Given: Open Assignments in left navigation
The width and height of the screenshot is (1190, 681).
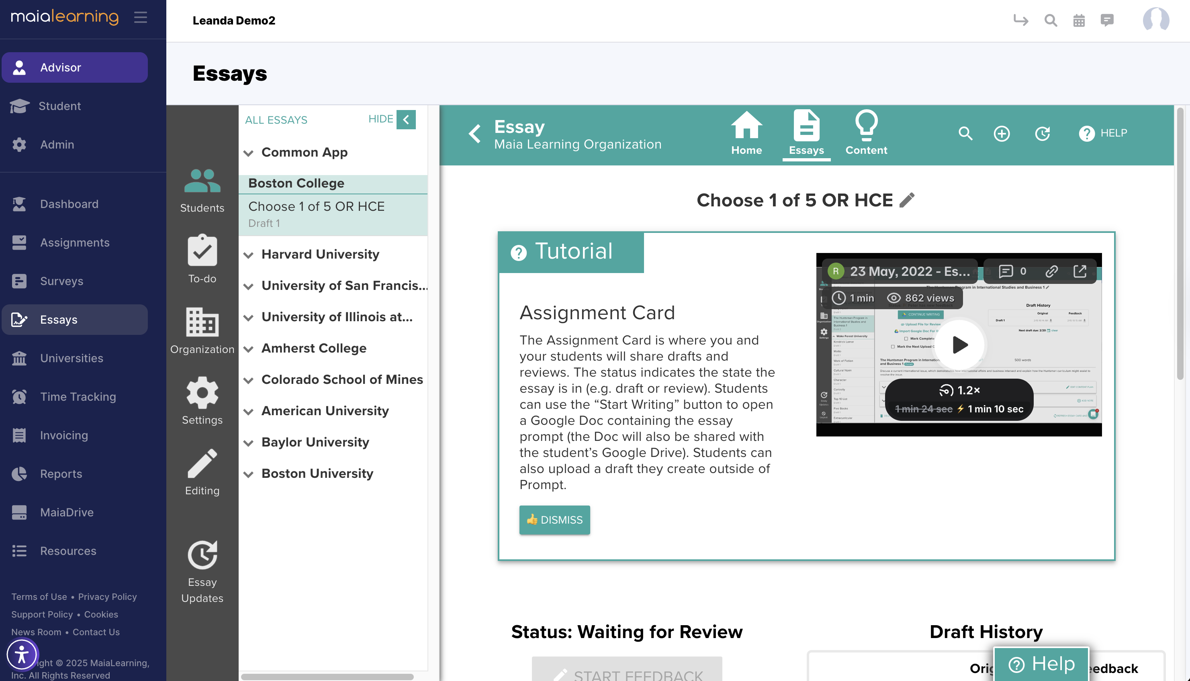Looking at the screenshot, I should pyautogui.click(x=75, y=243).
